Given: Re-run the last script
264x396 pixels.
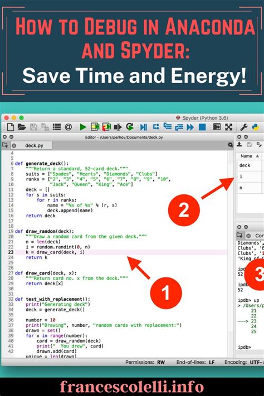Looking at the screenshot, I should pos(130,127).
